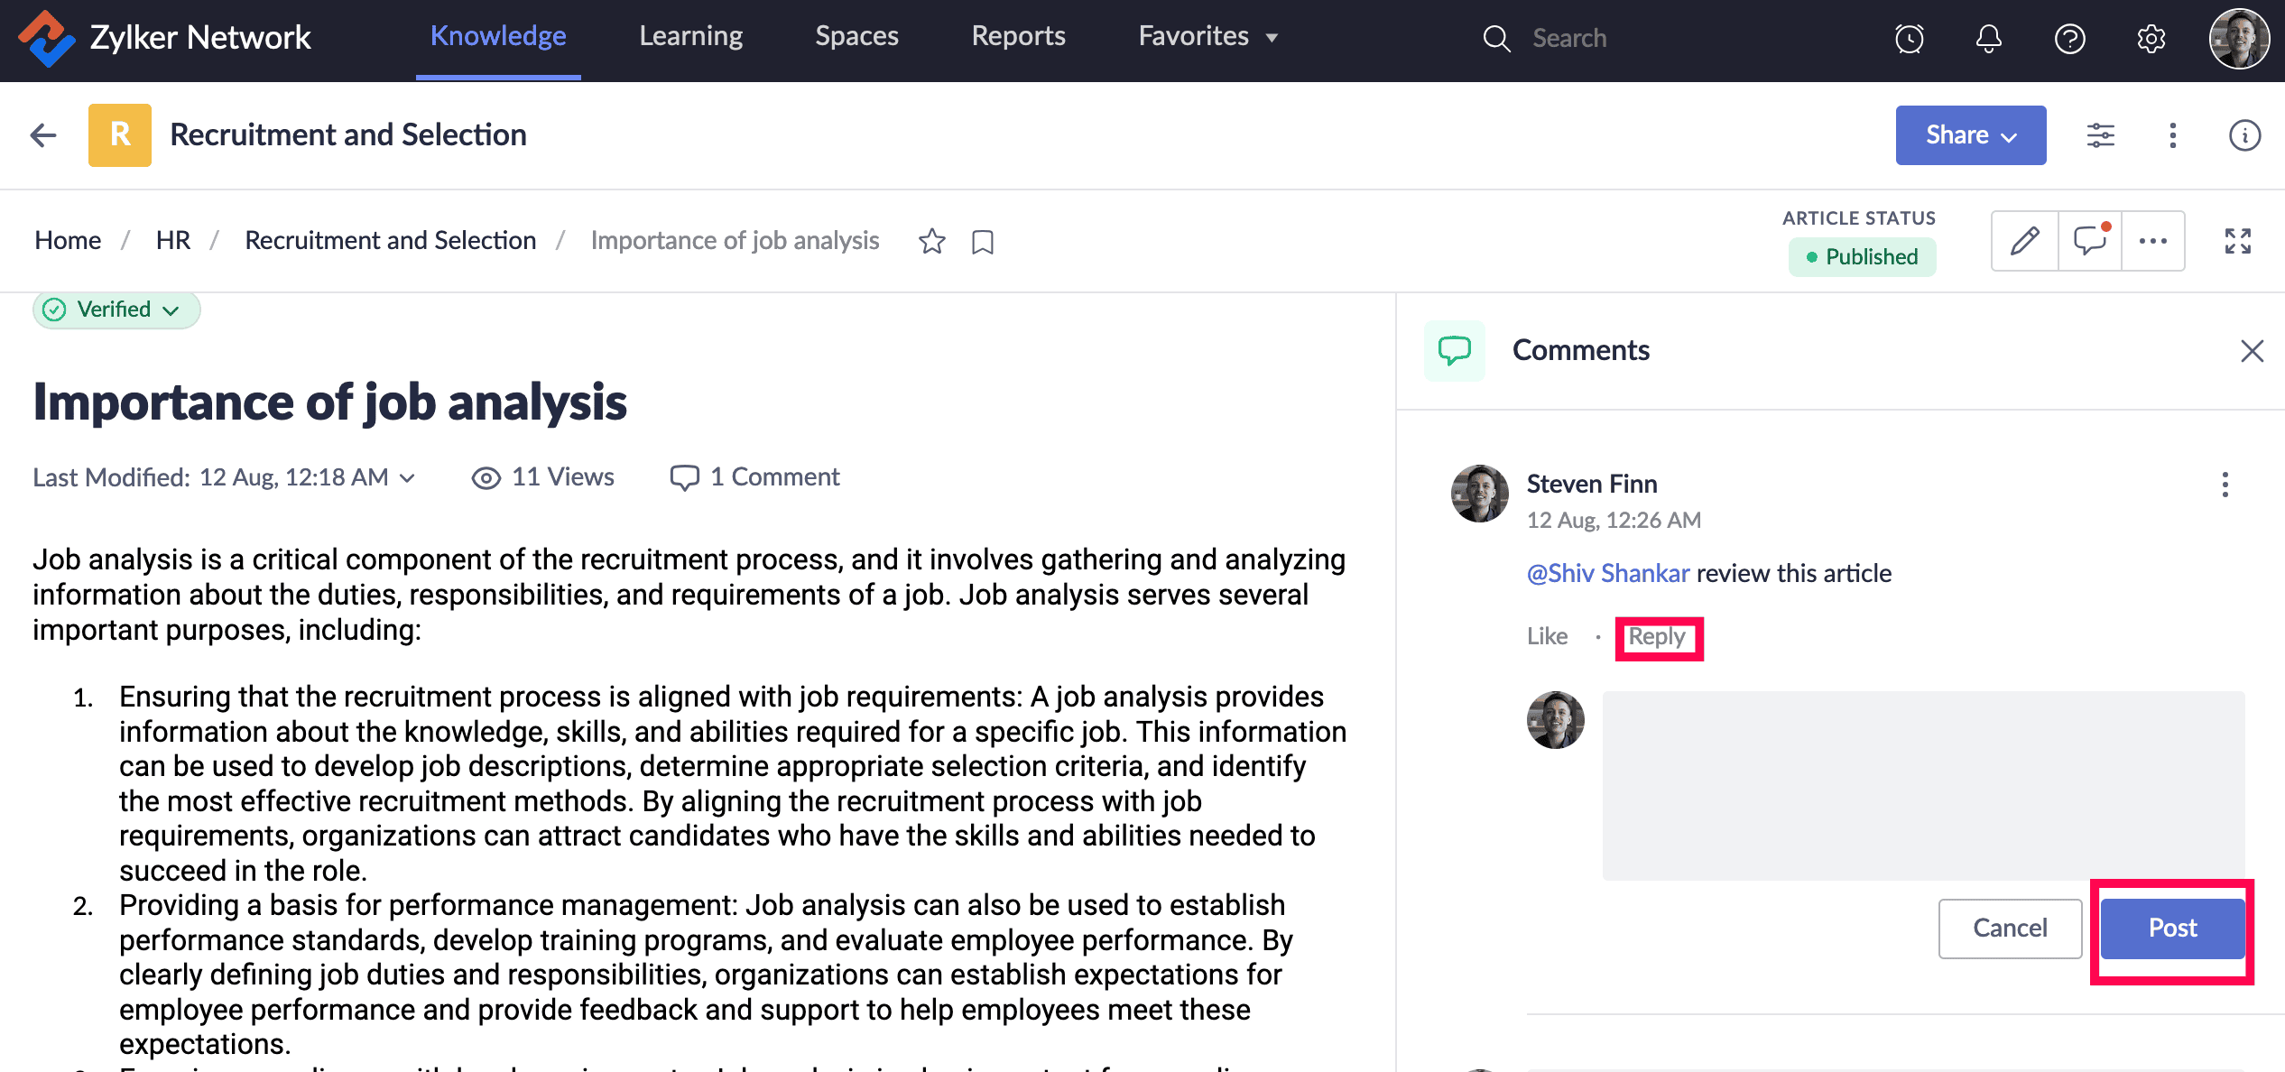Click the reply text input box
Screen dimensions: 2285x1072
point(1922,785)
